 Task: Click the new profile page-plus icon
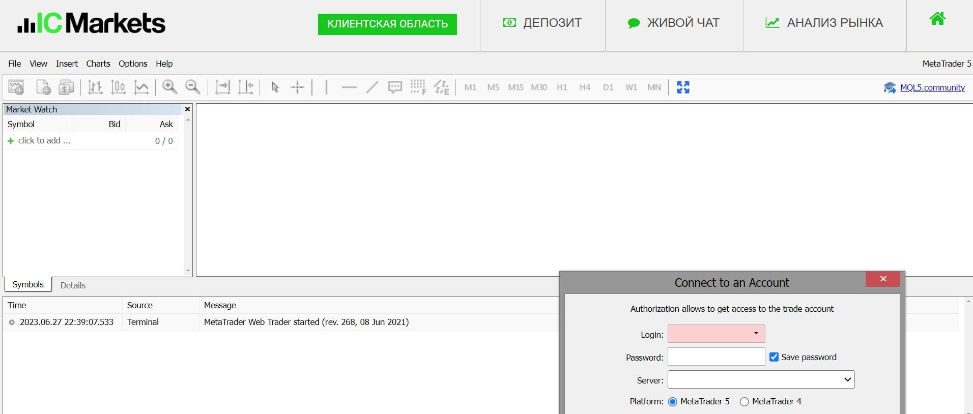(x=43, y=87)
